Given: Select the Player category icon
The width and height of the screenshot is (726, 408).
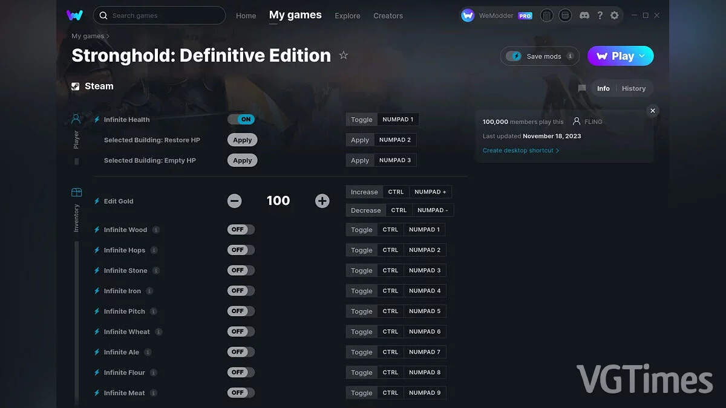Looking at the screenshot, I should coord(76,119).
